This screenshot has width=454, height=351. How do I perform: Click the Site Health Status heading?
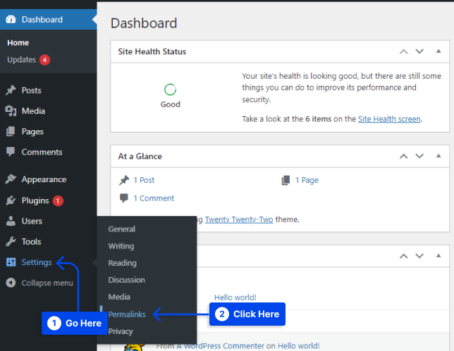click(x=152, y=52)
